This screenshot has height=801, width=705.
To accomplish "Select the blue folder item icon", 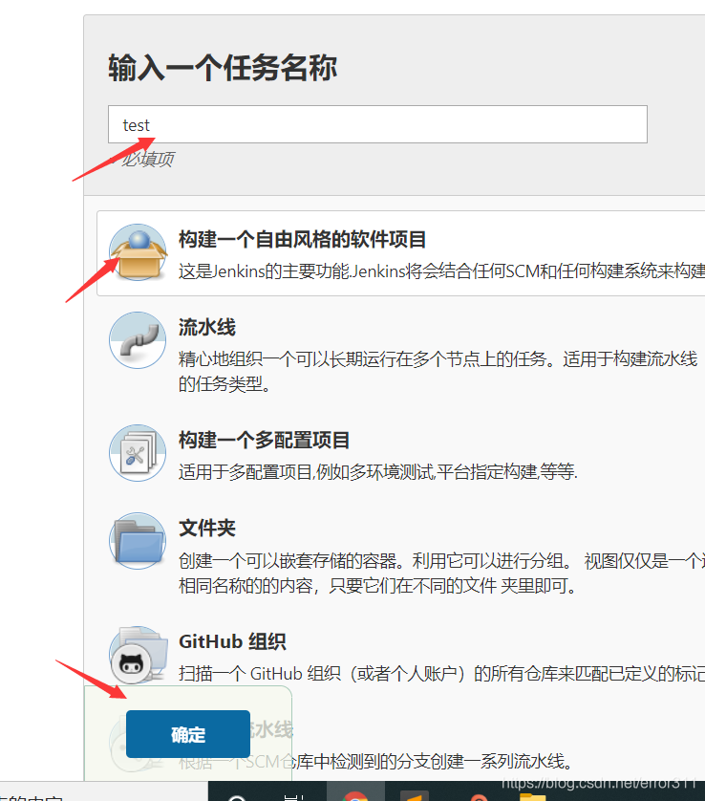I will (138, 541).
